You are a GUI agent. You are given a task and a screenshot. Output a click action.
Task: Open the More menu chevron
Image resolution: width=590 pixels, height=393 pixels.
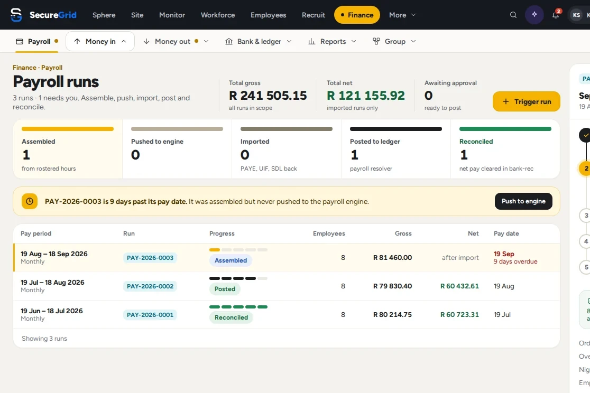[x=413, y=15]
